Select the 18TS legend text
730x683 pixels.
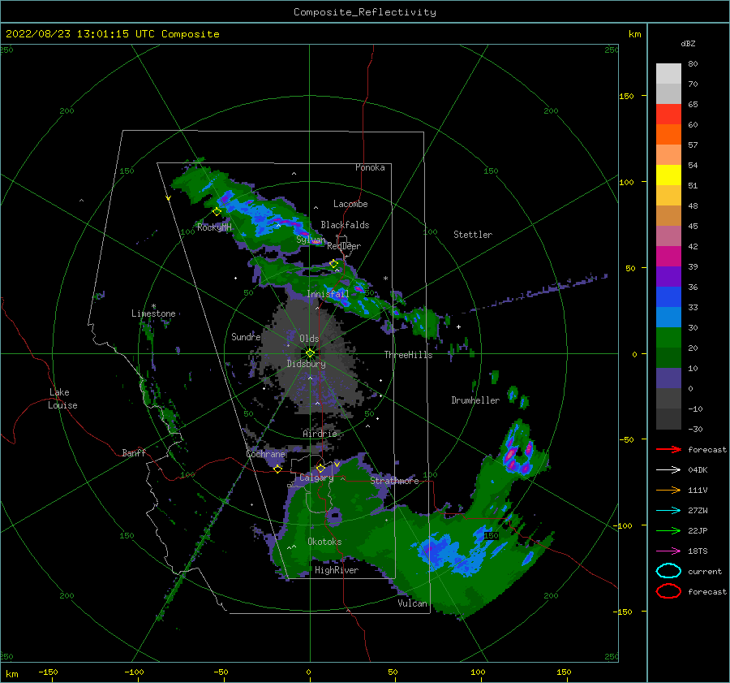[x=698, y=551]
